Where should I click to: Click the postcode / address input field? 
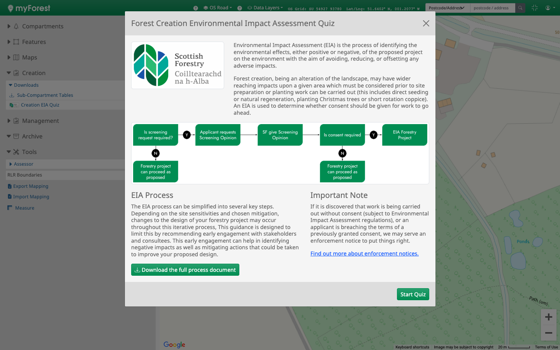[x=492, y=8]
